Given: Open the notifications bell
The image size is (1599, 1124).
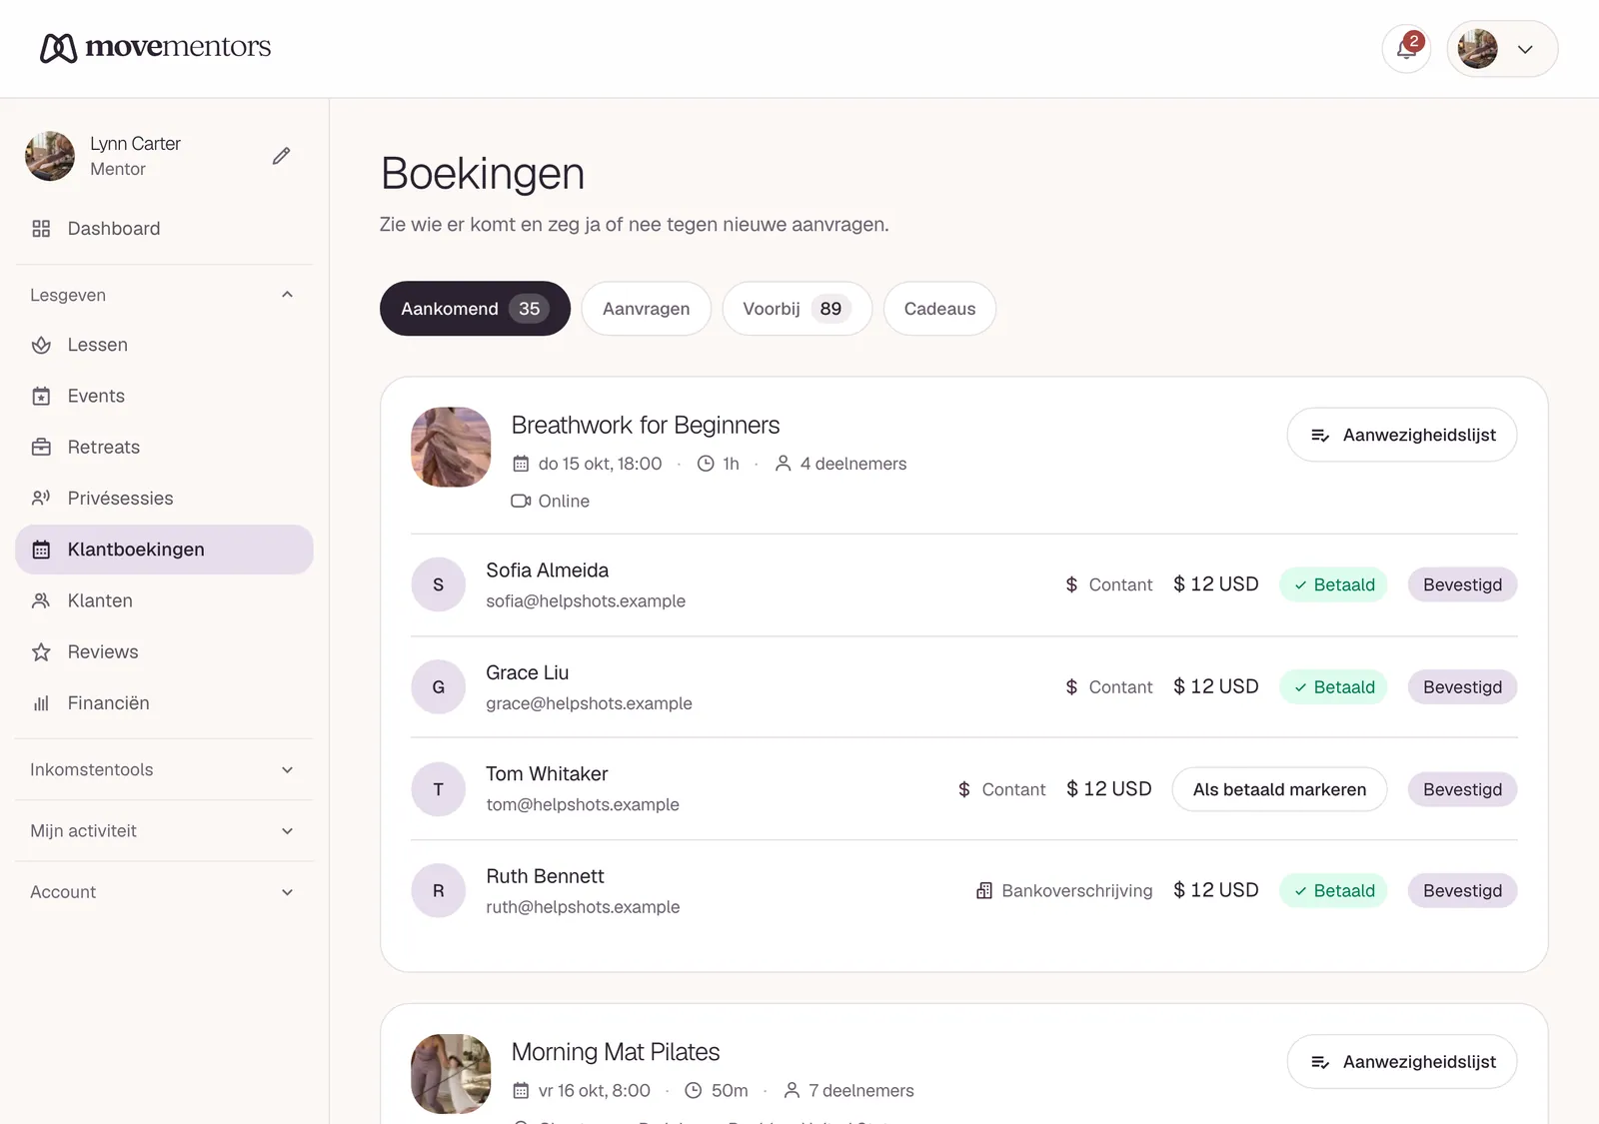Looking at the screenshot, I should tap(1406, 48).
